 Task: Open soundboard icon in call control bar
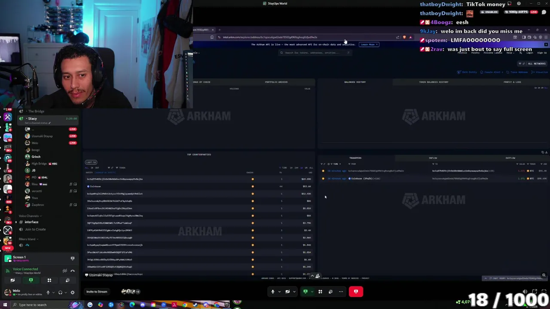pos(330,292)
